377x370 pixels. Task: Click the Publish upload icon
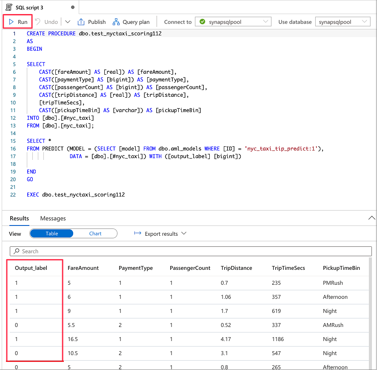coord(81,22)
